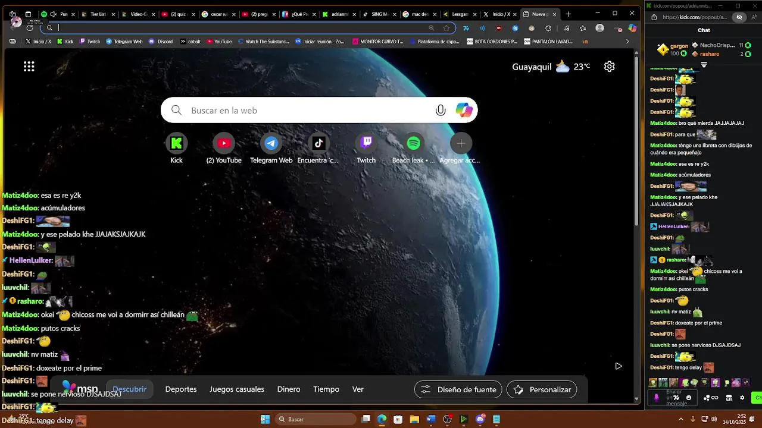762x428 pixels.
Task: Open the Edge Copilot sidebar icon
Action: point(632,28)
